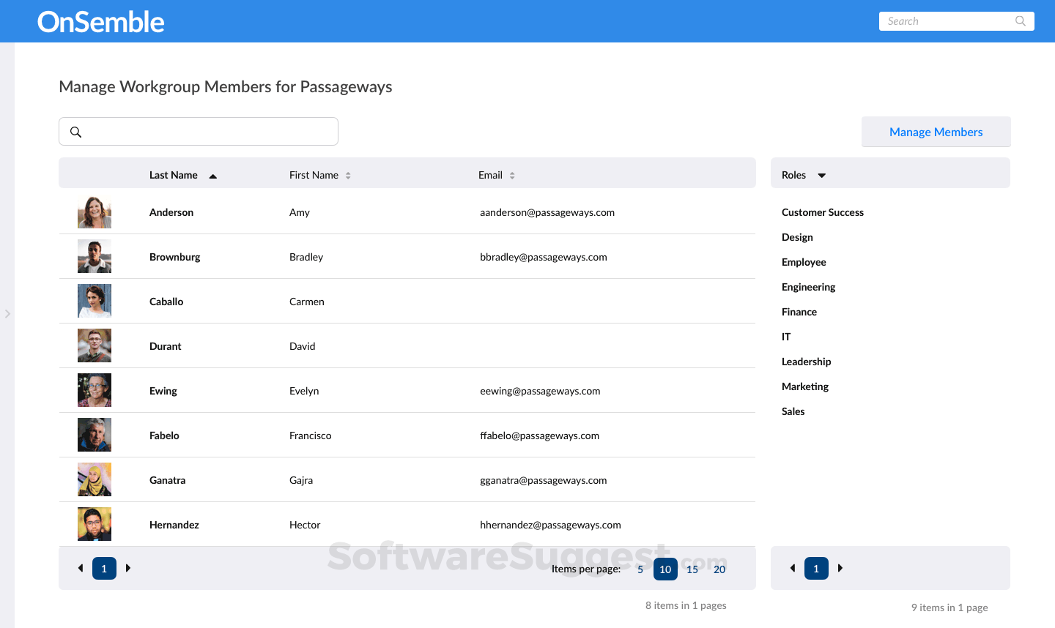1055x628 pixels.
Task: Open Amy Anderson's email link
Action: tap(547, 212)
